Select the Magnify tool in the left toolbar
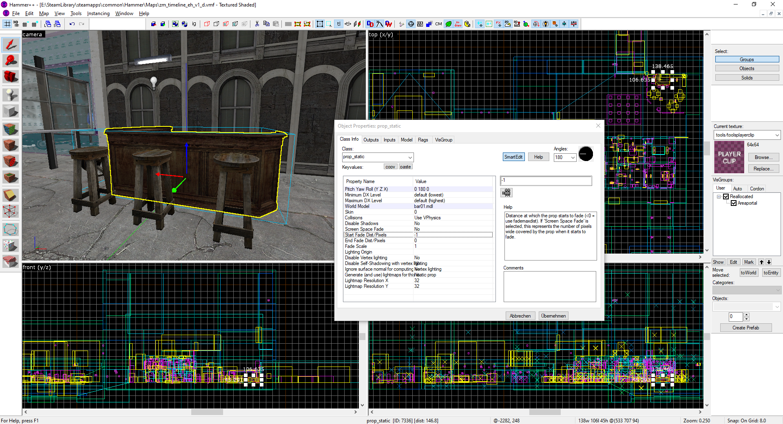Viewport: 783px width, 424px height. pos(11,61)
